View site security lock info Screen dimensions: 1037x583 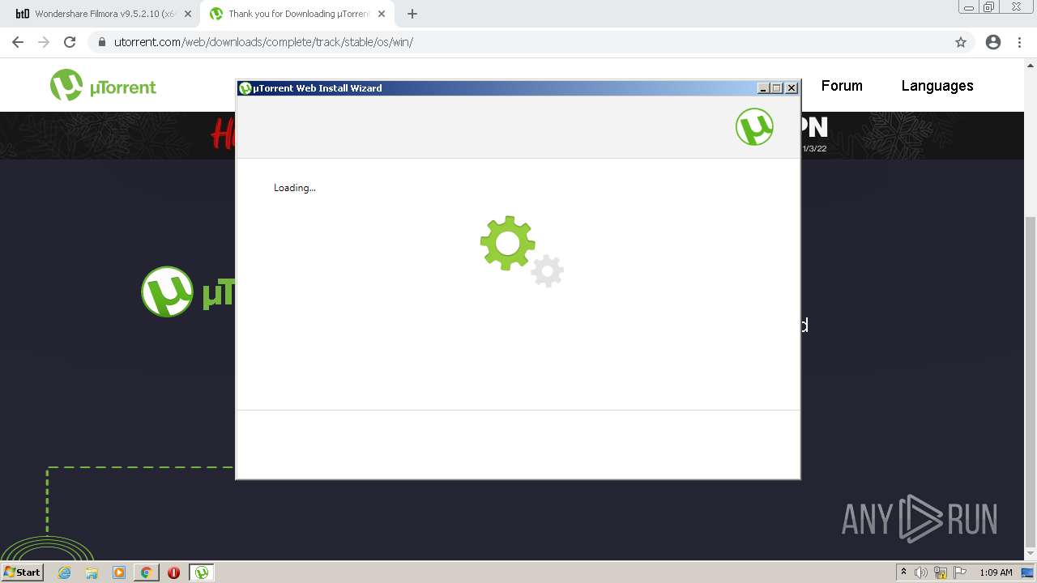(x=102, y=42)
